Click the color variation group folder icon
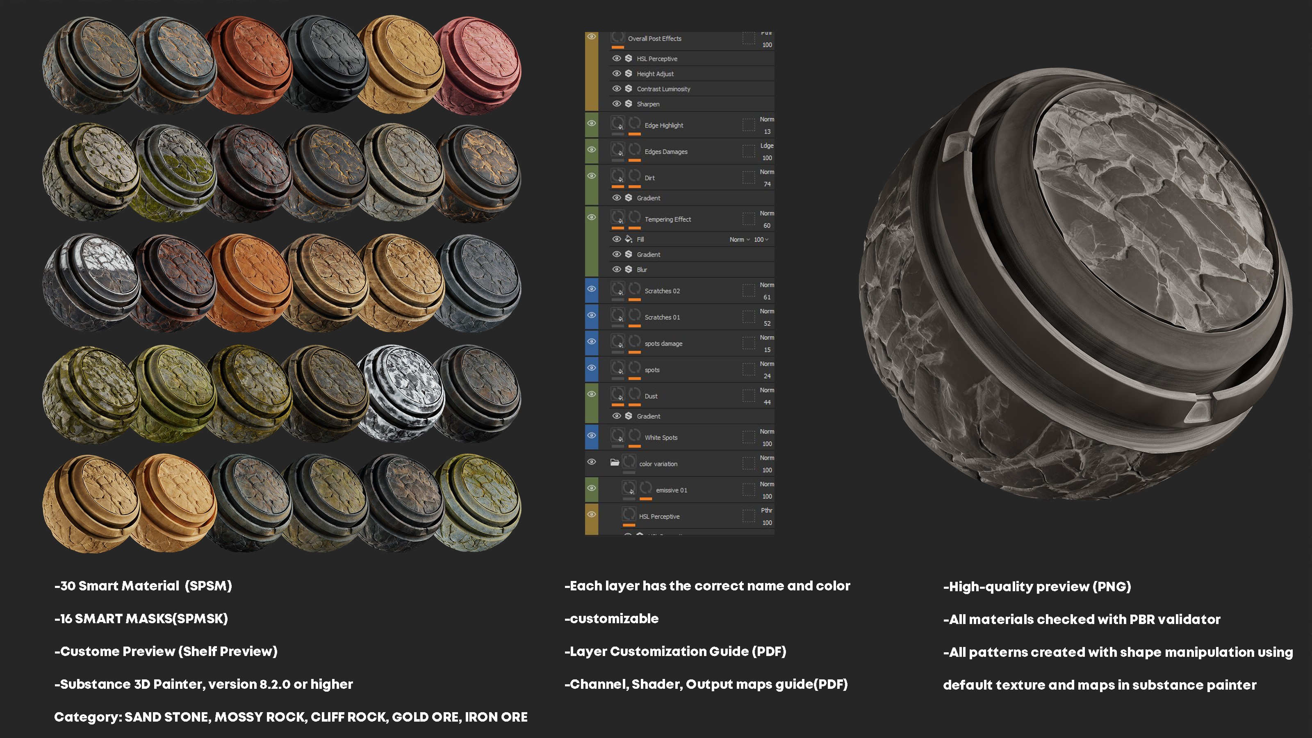Image resolution: width=1312 pixels, height=738 pixels. coord(615,463)
